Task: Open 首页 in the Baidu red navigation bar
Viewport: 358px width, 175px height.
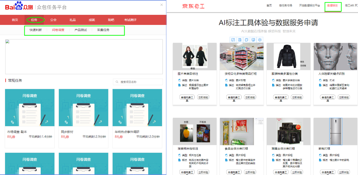Action: 15,20
